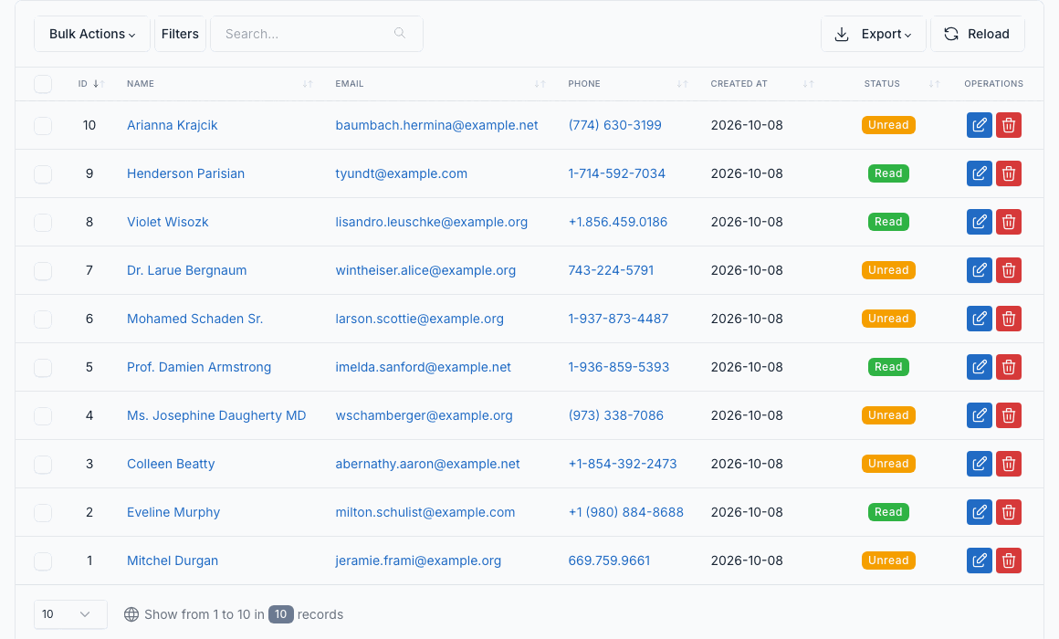This screenshot has height=639, width=1059.
Task: Edit Mohamed Schaden Sr. record
Action: pyautogui.click(x=980, y=319)
